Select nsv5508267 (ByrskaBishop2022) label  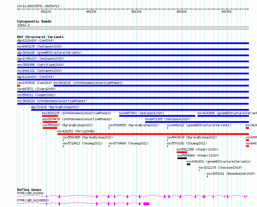[68, 125]
